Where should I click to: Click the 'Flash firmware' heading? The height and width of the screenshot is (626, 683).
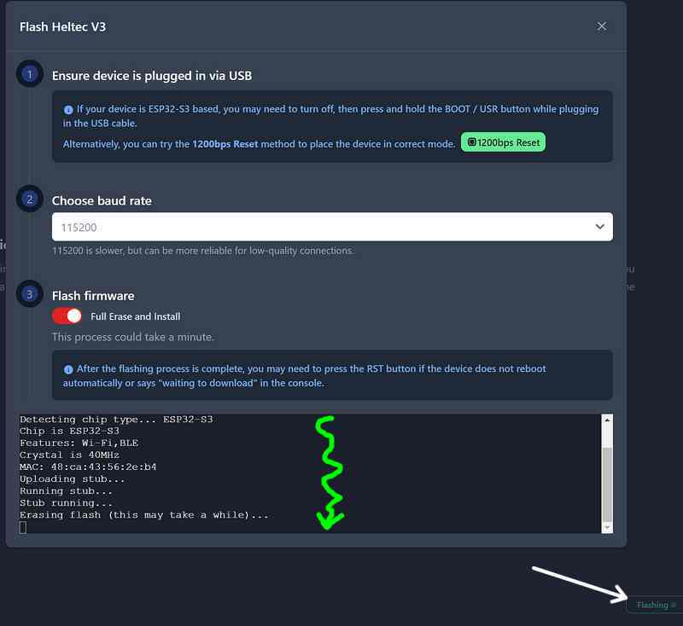click(x=93, y=296)
